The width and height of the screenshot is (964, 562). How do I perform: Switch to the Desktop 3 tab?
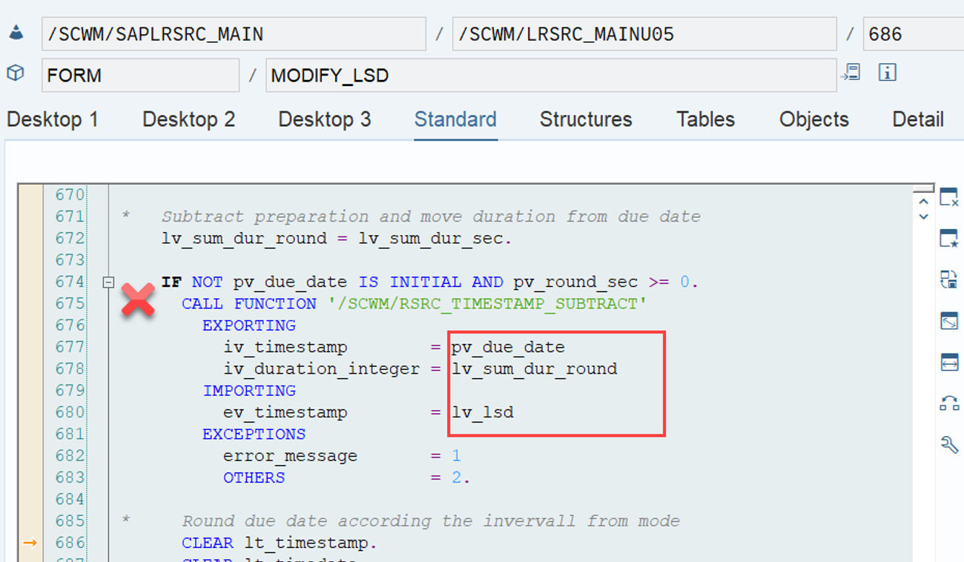point(325,119)
